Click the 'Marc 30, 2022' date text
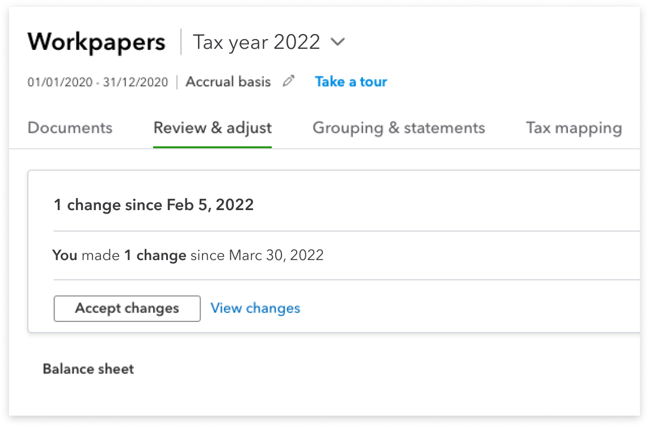649x427 pixels. [276, 256]
